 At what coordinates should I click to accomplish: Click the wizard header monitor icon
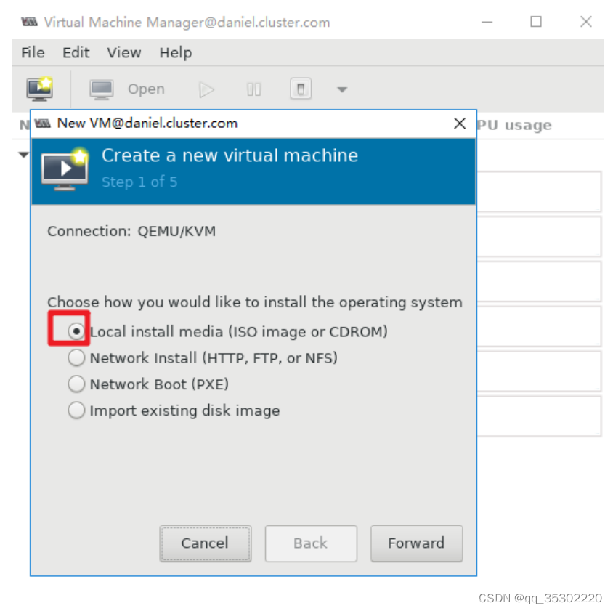(x=65, y=169)
